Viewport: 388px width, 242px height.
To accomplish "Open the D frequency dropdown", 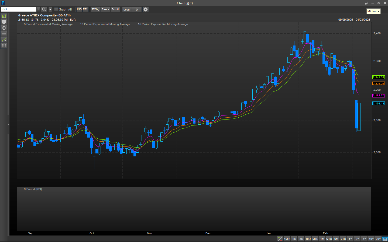I will (137, 9).
